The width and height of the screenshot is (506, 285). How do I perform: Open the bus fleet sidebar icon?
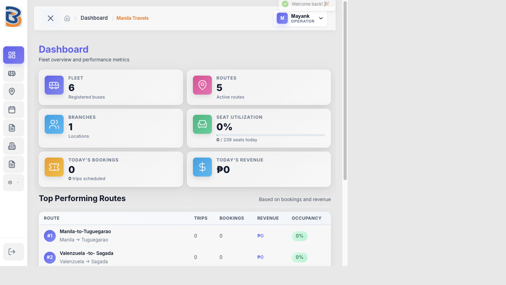pyautogui.click(x=13, y=73)
